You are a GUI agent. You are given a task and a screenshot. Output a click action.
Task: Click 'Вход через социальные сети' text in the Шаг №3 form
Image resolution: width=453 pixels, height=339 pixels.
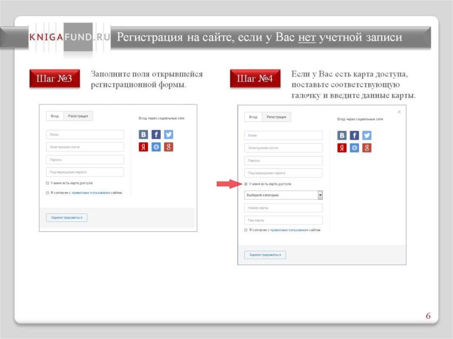(161, 118)
